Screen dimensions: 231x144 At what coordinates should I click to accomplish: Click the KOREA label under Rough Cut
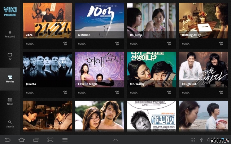186,93
